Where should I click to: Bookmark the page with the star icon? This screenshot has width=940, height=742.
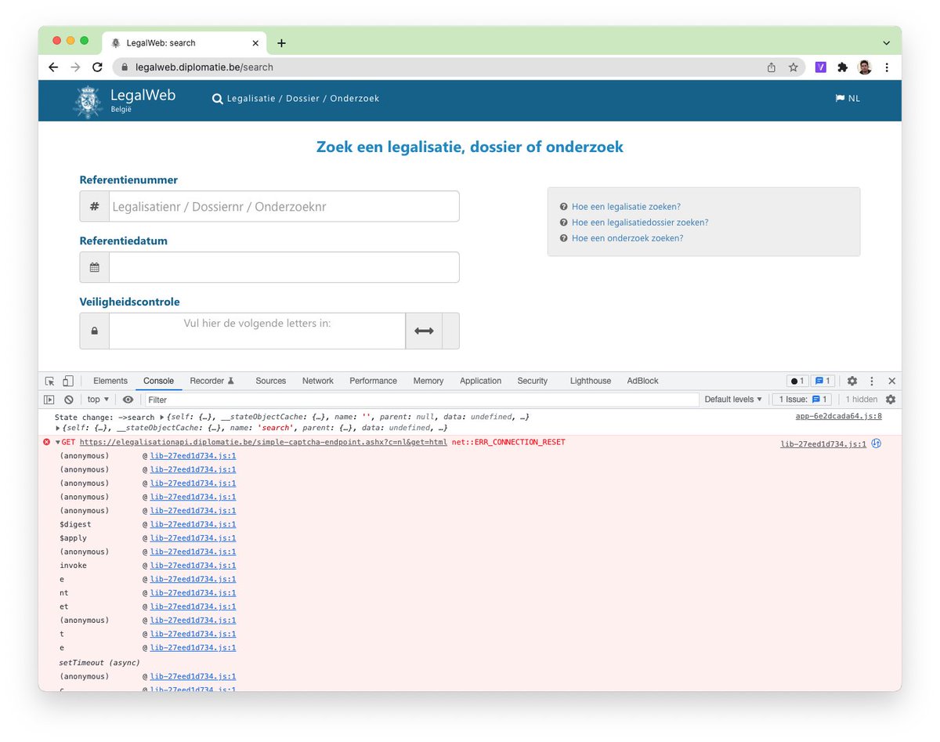(794, 67)
